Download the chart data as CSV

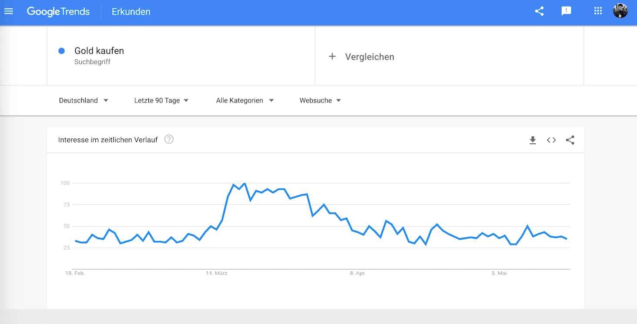(x=533, y=140)
